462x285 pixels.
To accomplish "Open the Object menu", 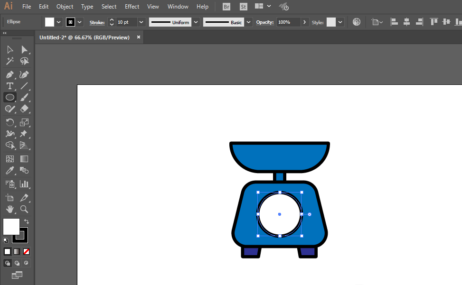I will (x=65, y=7).
